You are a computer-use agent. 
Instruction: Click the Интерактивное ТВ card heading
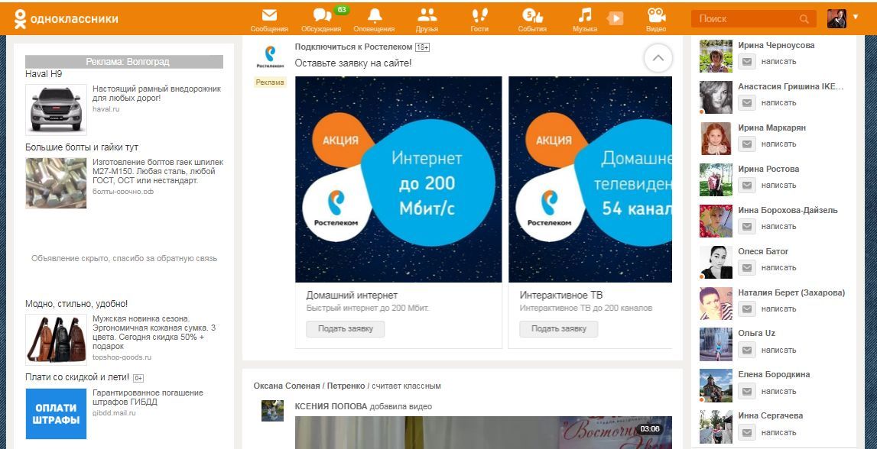point(561,295)
